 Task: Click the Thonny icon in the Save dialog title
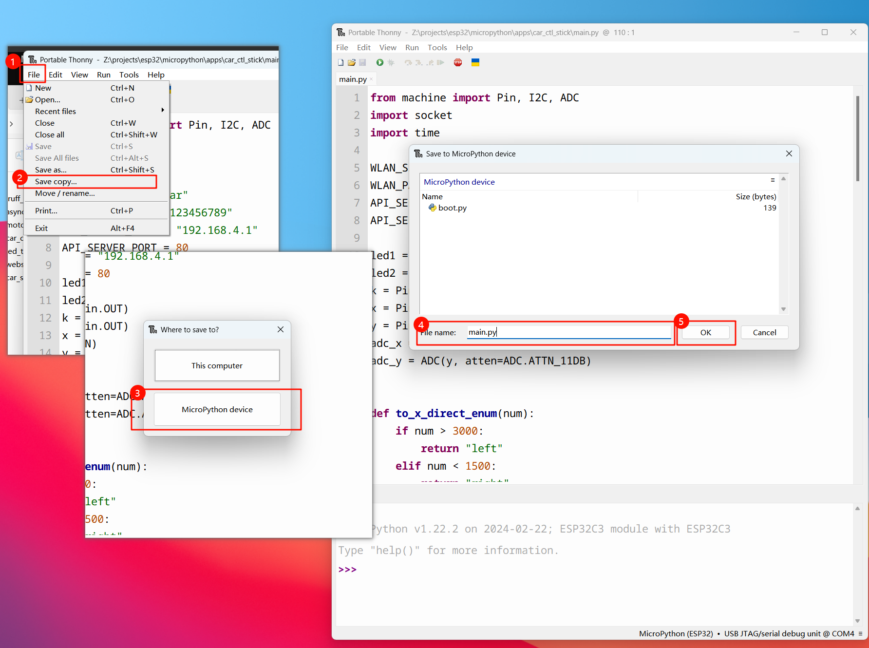[x=418, y=153]
